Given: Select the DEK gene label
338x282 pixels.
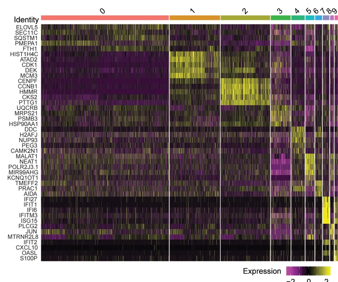Looking at the screenshot, I should click(x=31, y=70).
